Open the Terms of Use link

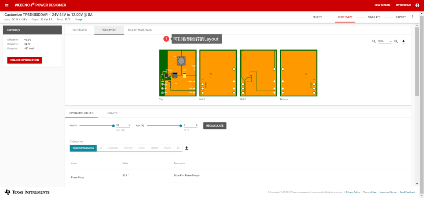pyautogui.click(x=370, y=192)
